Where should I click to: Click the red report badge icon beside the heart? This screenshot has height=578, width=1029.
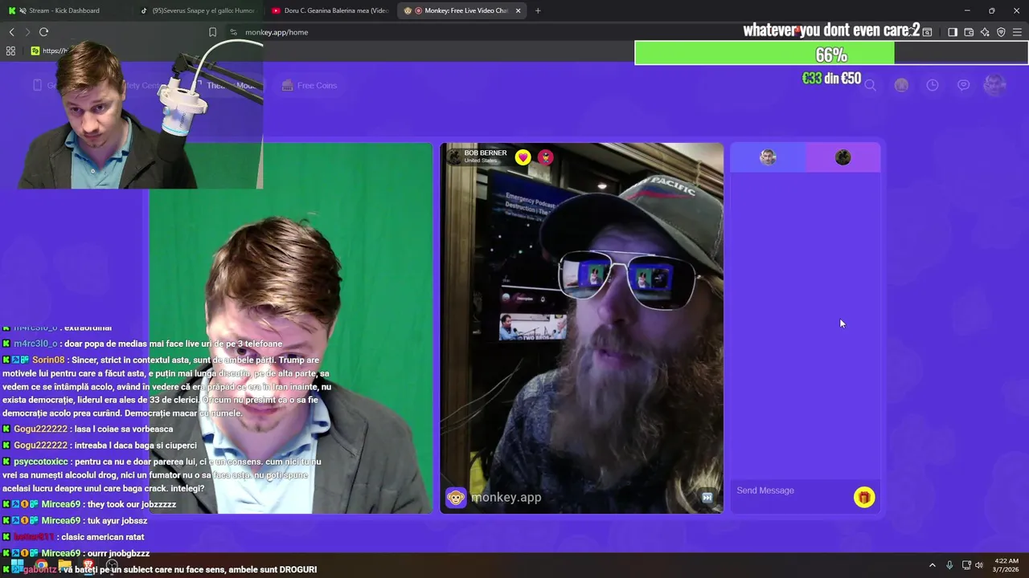point(546,157)
